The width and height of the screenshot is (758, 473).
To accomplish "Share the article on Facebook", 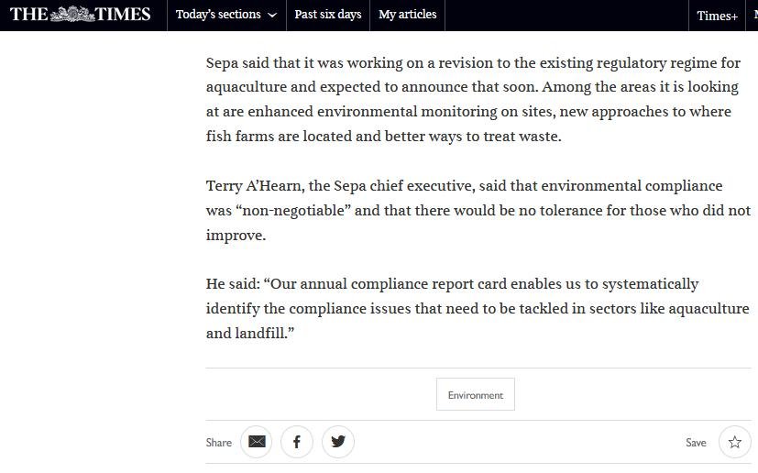I will click(x=297, y=442).
